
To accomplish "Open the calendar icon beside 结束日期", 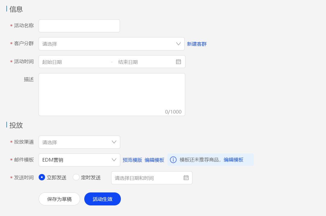I will [178, 61].
